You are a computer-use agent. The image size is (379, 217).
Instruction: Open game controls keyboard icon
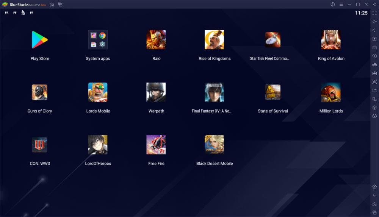(x=374, y=47)
